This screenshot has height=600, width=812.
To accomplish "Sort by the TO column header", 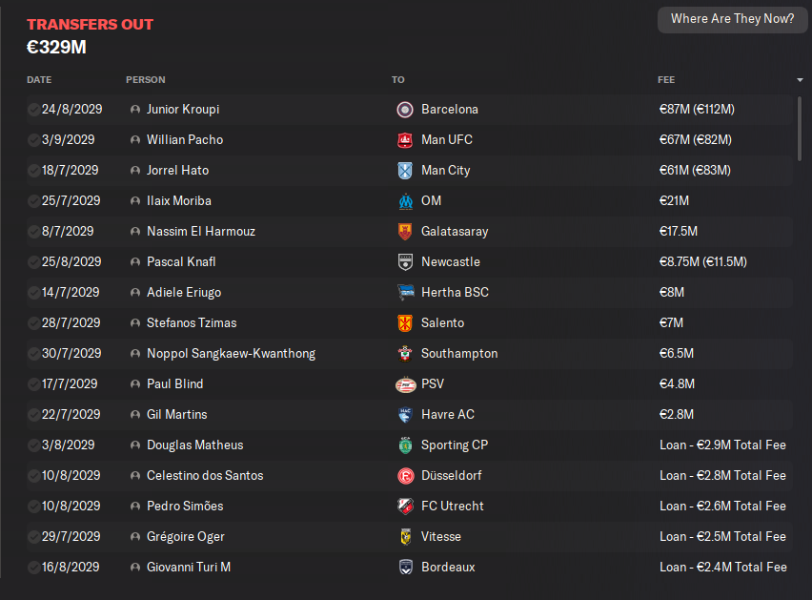I will [397, 80].
